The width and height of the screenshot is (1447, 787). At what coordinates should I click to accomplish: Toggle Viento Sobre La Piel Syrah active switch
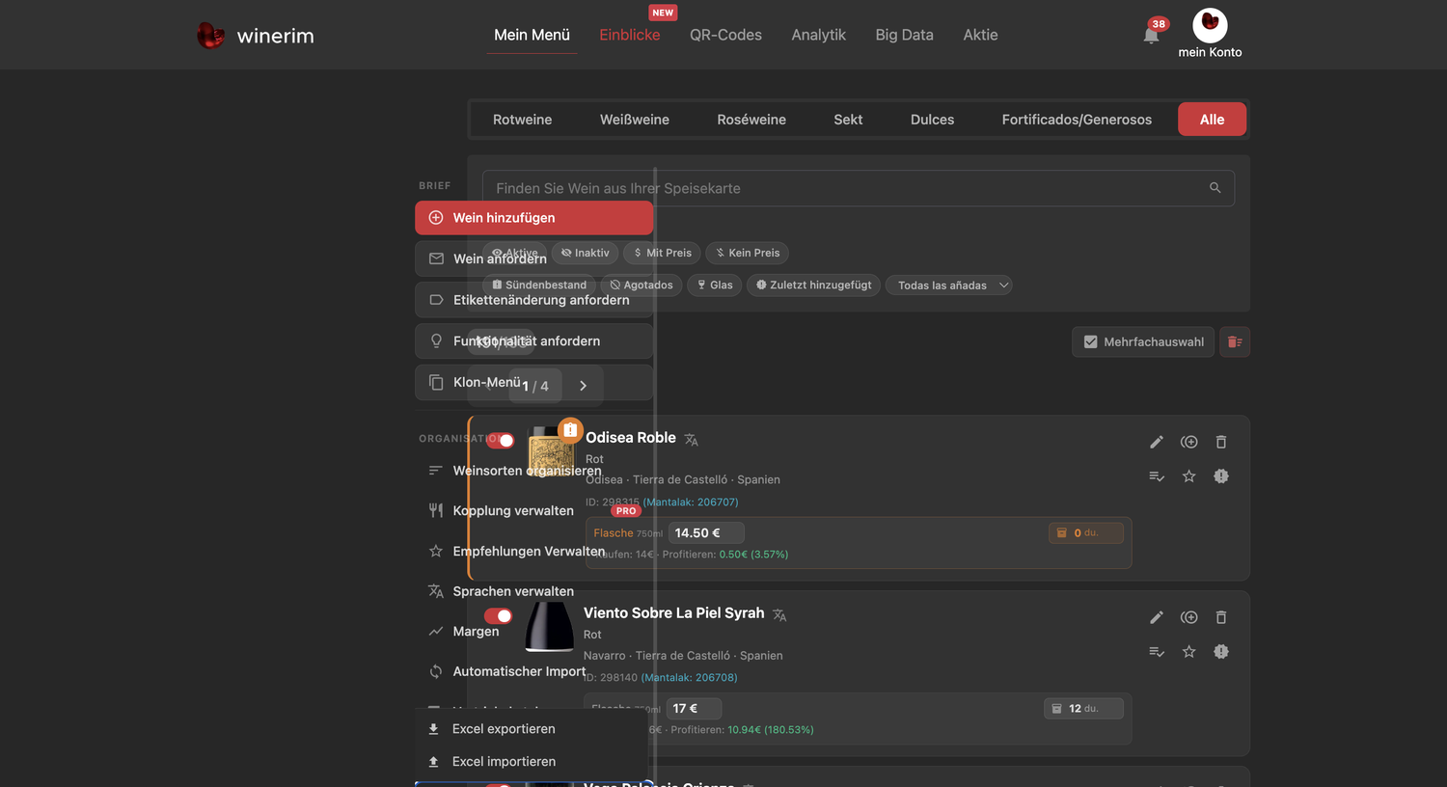(x=499, y=616)
